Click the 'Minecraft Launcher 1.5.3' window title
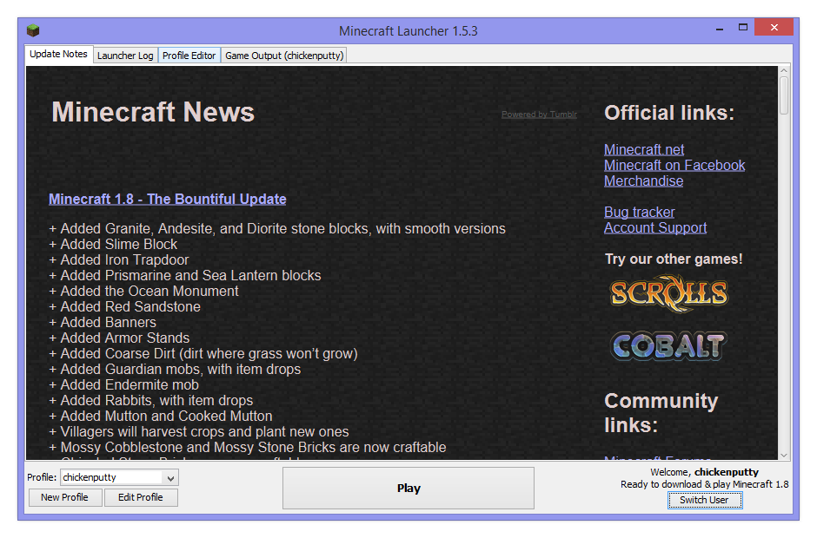 click(408, 31)
